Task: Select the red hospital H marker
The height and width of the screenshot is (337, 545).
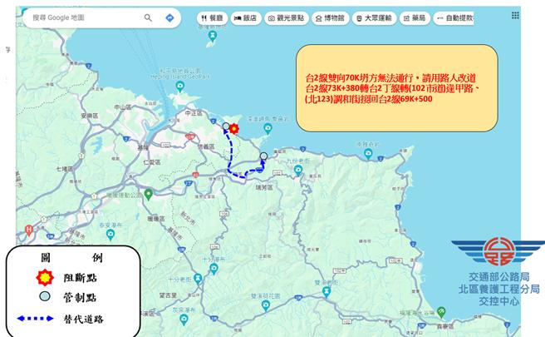Action: [x=29, y=230]
